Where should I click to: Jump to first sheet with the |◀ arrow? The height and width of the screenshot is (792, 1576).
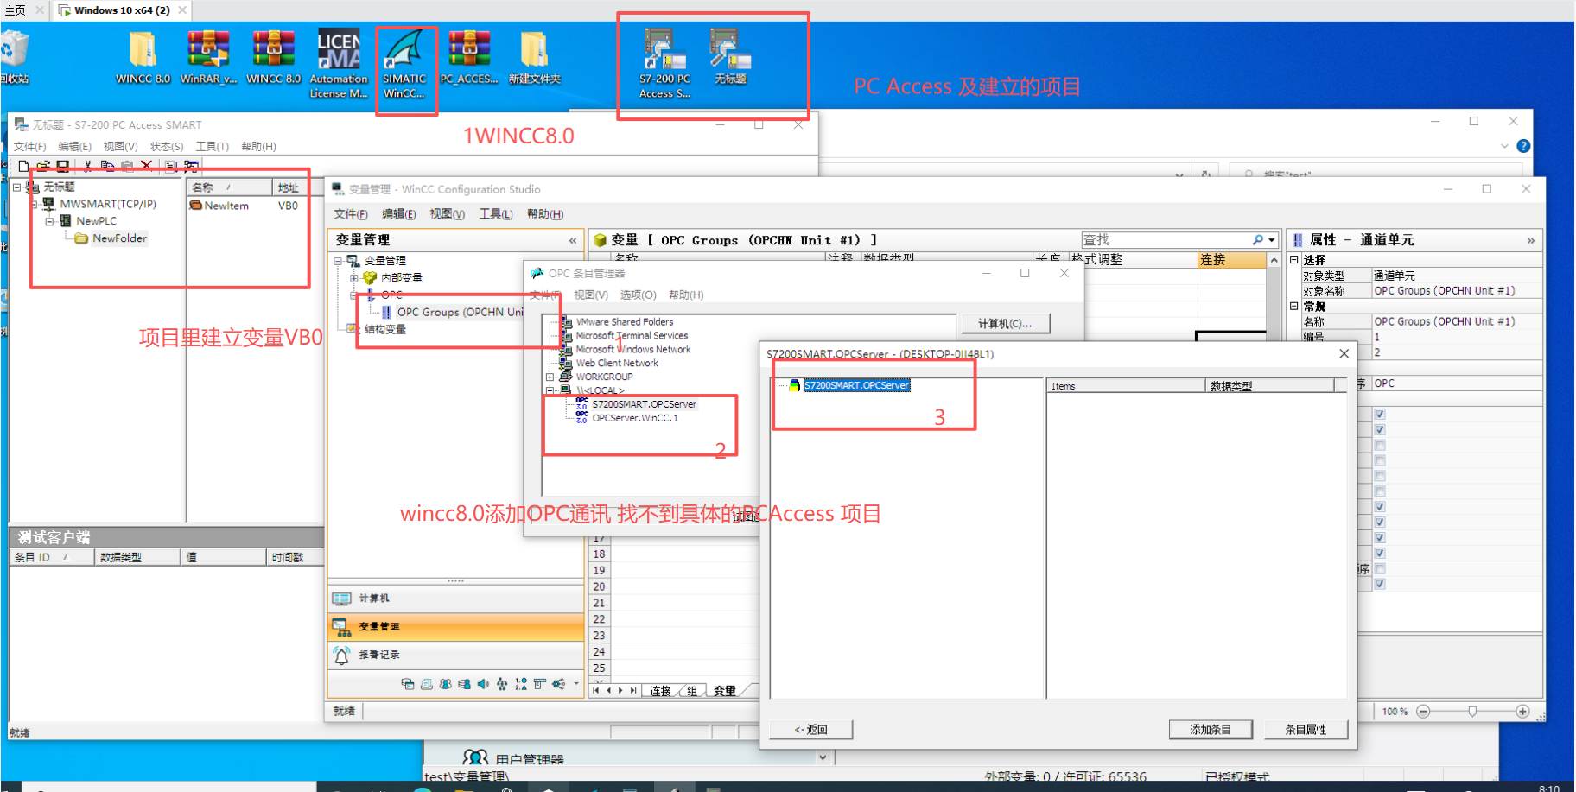[596, 690]
